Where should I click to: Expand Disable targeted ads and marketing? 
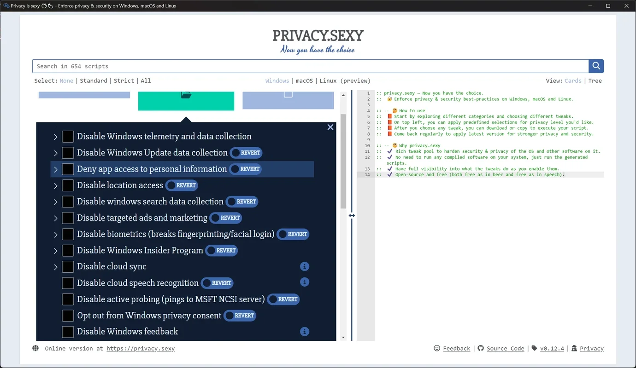pos(55,218)
